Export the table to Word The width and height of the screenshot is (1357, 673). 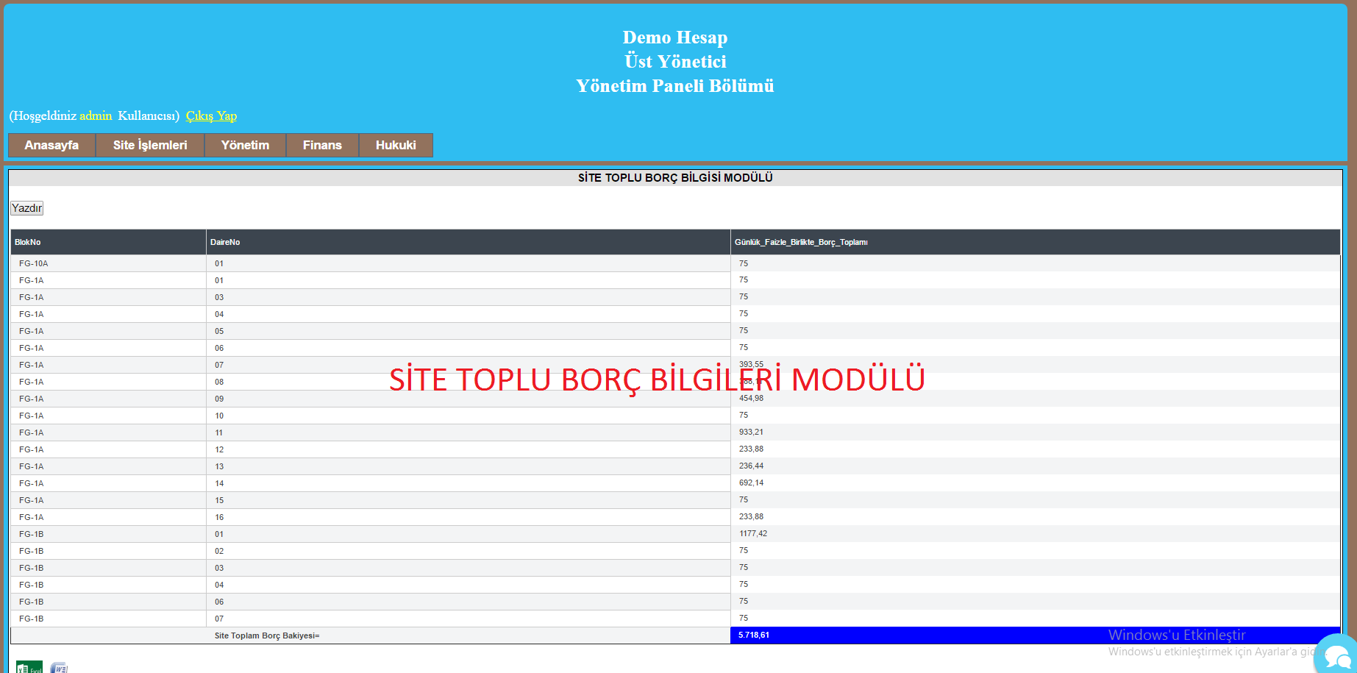pos(59,667)
